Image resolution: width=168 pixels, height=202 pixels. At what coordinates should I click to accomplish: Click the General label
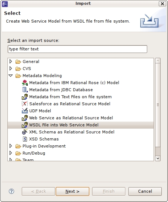(31, 62)
